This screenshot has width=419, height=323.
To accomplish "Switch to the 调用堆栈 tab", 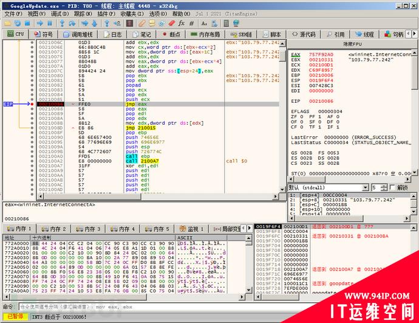I will 78,34.
